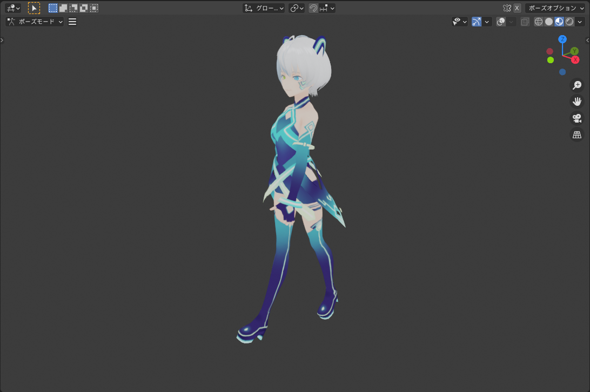Switch to solid shading

[549, 22]
